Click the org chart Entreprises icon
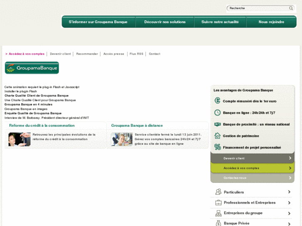 tap(218, 213)
